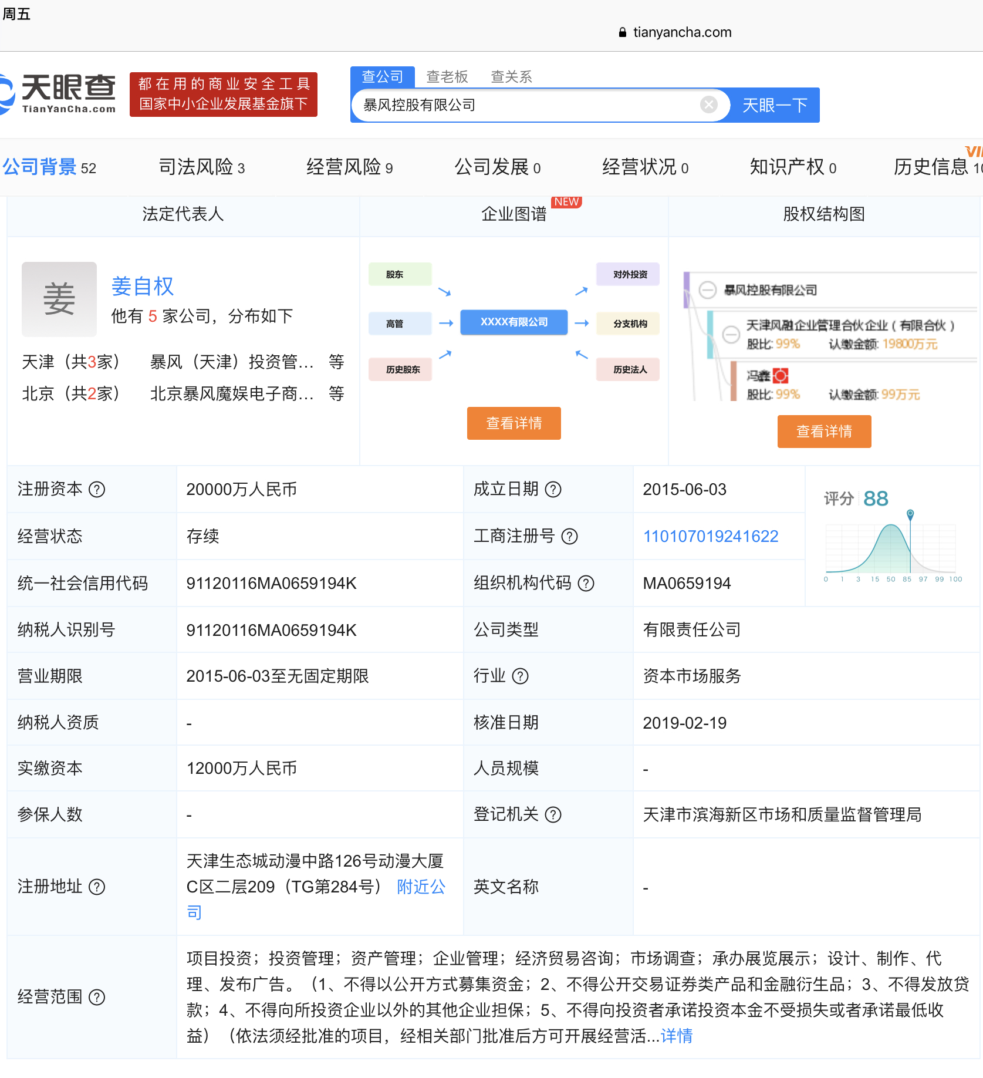Collapse the 天津风融企业管理合伙企业 node
This screenshot has height=1078, width=983.
[731, 334]
